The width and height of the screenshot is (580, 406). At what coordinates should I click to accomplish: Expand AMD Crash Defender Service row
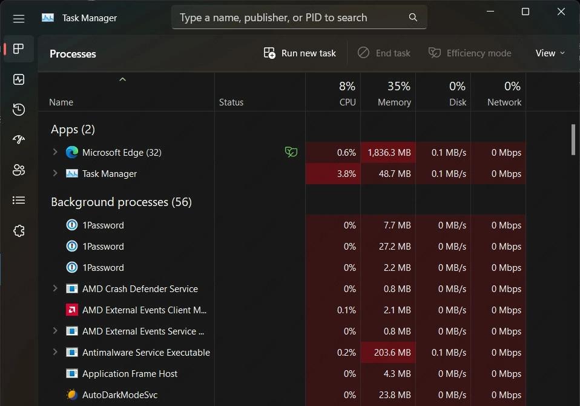pyautogui.click(x=55, y=288)
